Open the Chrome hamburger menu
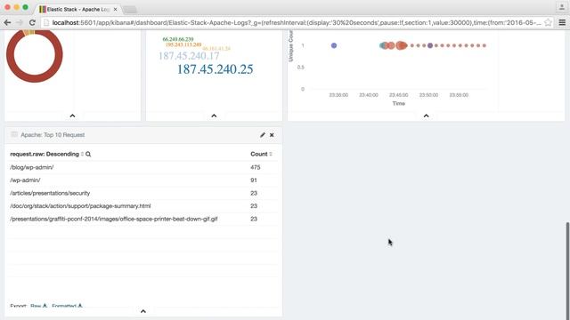This screenshot has width=570, height=320. point(562,22)
